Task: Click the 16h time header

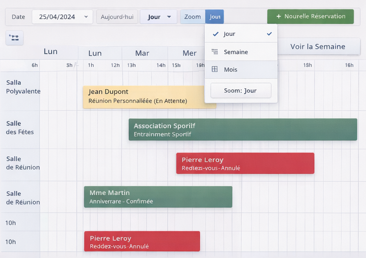Action: (x=349, y=65)
